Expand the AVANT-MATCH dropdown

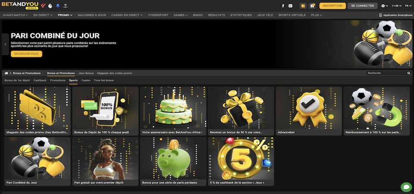(16, 15)
